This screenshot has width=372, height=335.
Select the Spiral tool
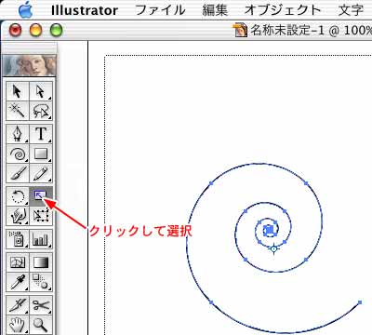(x=18, y=154)
